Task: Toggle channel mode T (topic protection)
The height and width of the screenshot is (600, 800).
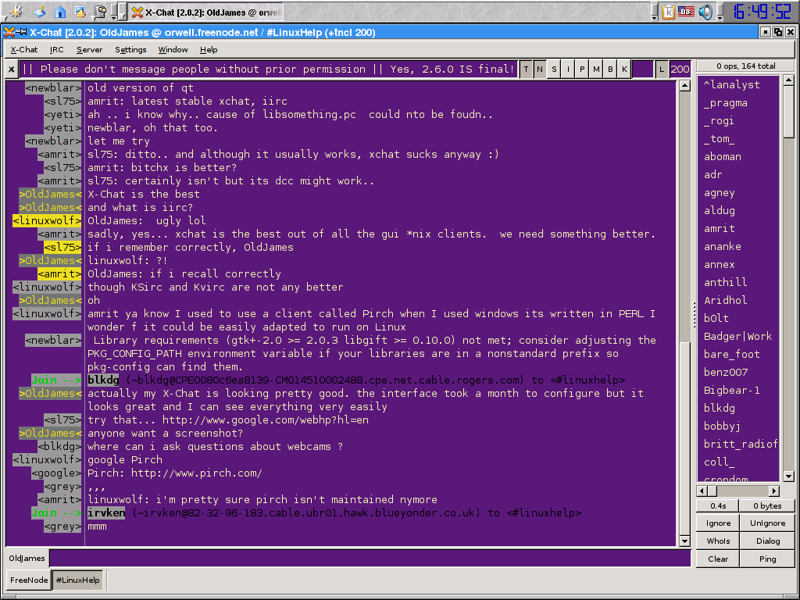Action: click(x=526, y=70)
